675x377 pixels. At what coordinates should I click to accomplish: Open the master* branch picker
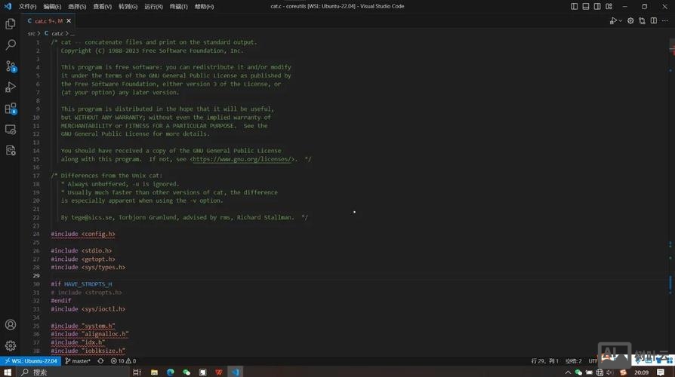pyautogui.click(x=78, y=361)
